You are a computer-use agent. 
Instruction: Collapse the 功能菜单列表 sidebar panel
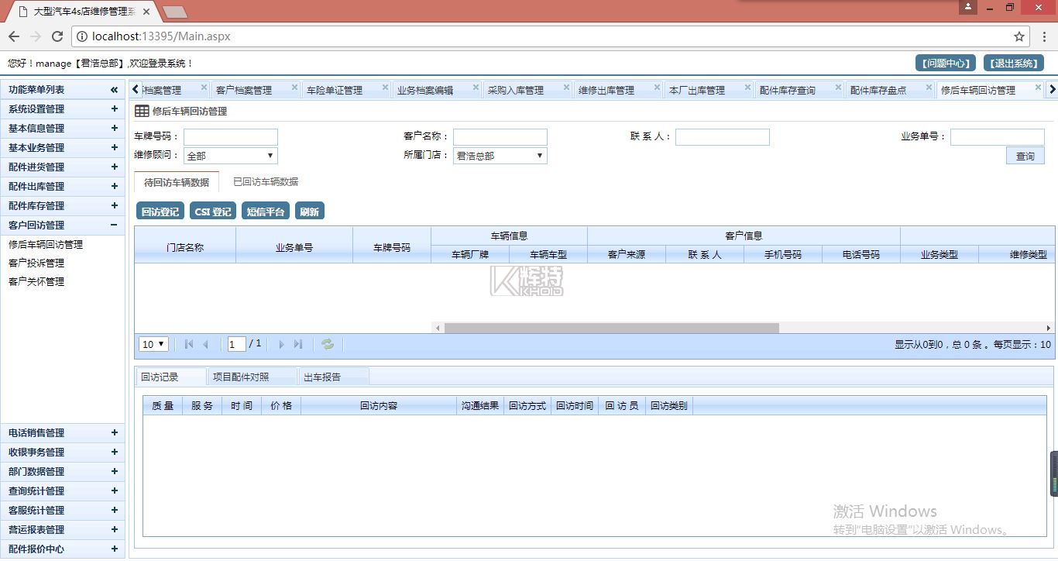[114, 90]
